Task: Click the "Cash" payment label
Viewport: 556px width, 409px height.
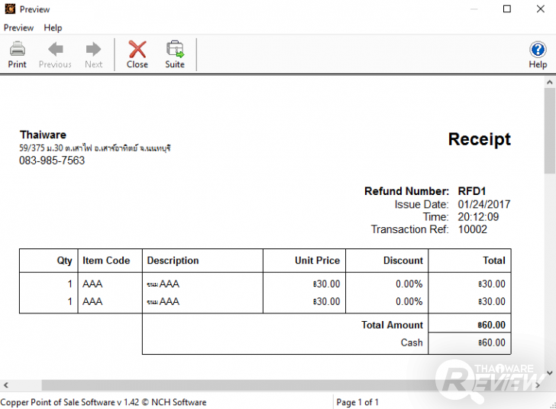Action: click(412, 342)
